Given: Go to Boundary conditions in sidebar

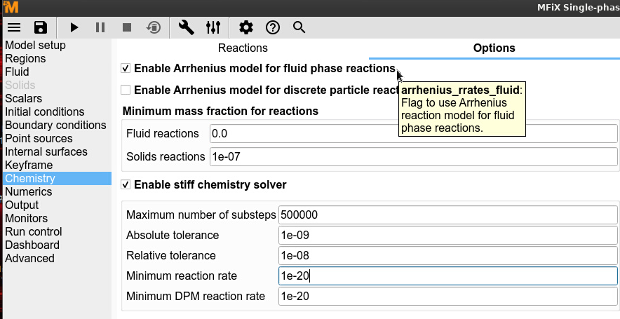Looking at the screenshot, I should pos(55,125).
